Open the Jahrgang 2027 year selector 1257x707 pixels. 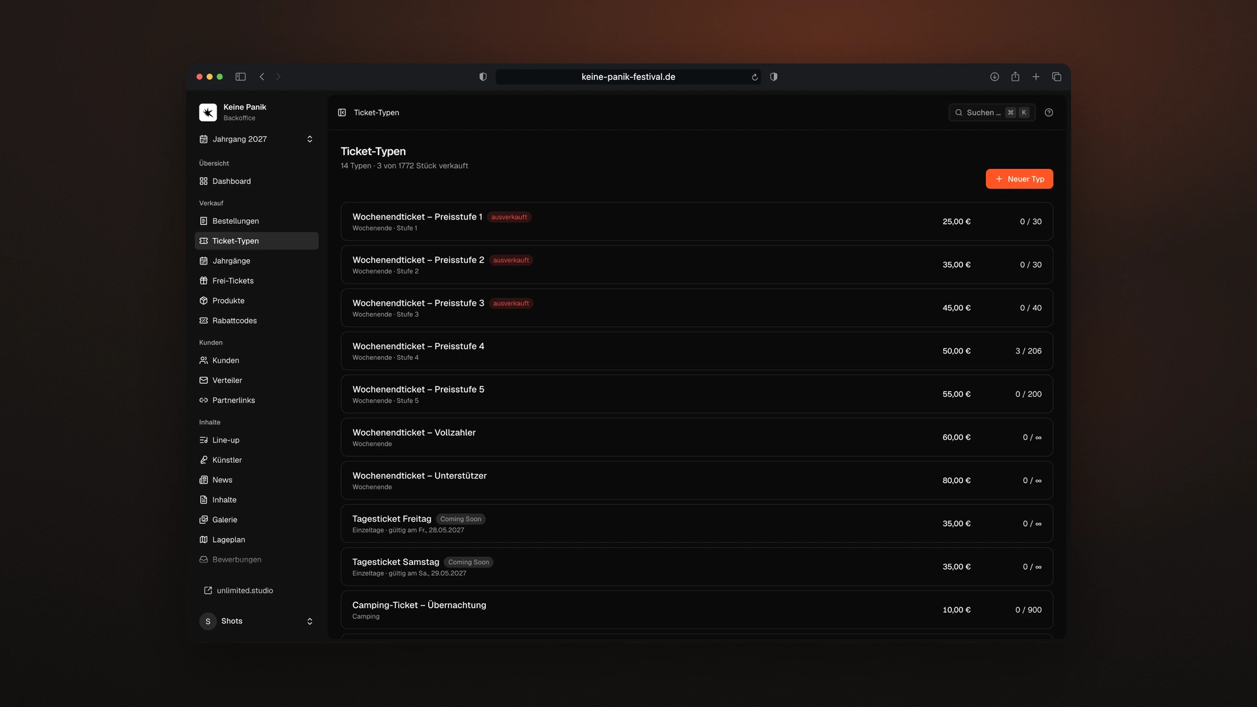pos(257,139)
